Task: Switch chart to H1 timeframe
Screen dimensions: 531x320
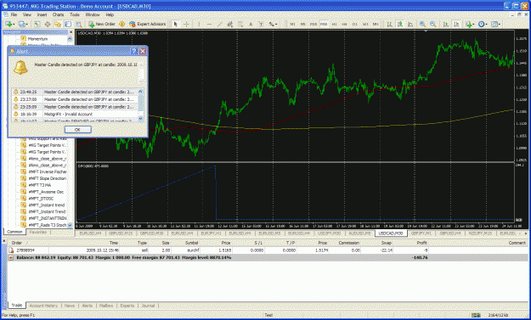Action: point(334,24)
